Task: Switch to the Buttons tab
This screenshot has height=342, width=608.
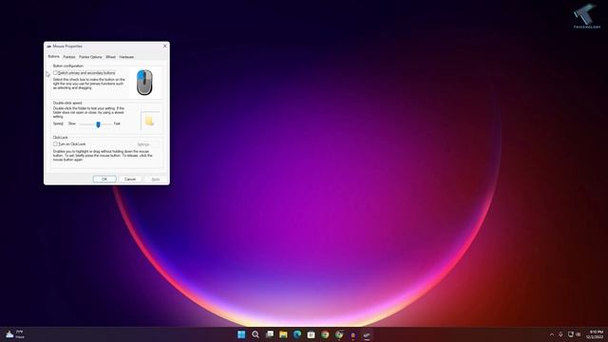Action: (x=54, y=57)
